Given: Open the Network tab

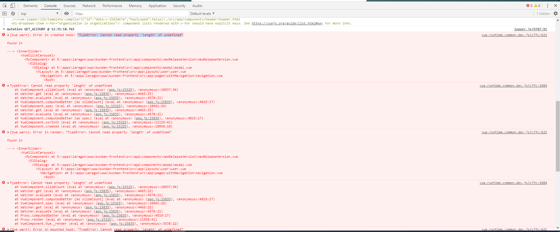Looking at the screenshot, I should coord(89,6).
